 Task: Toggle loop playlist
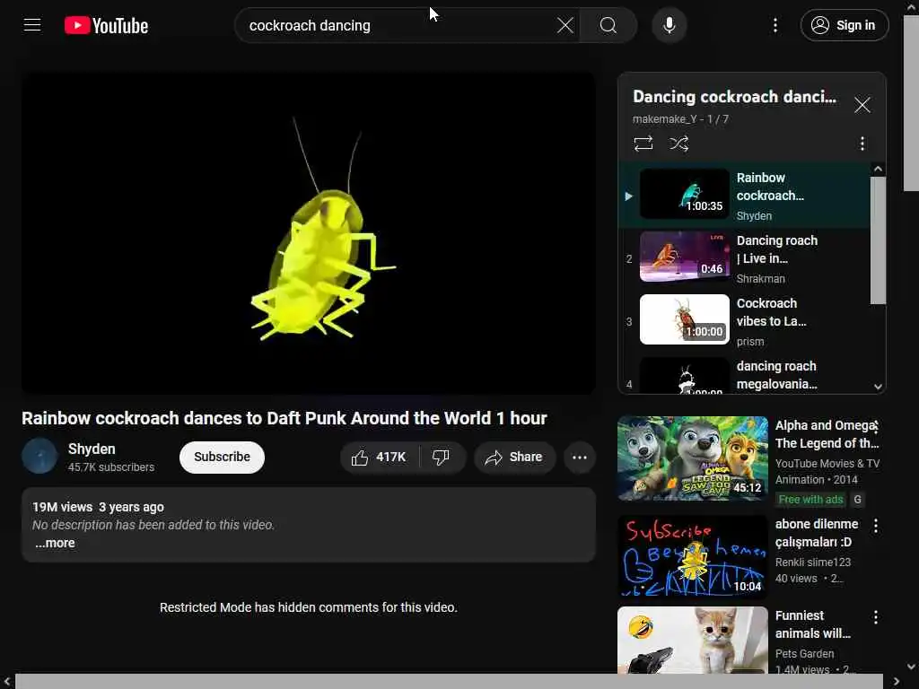(643, 144)
